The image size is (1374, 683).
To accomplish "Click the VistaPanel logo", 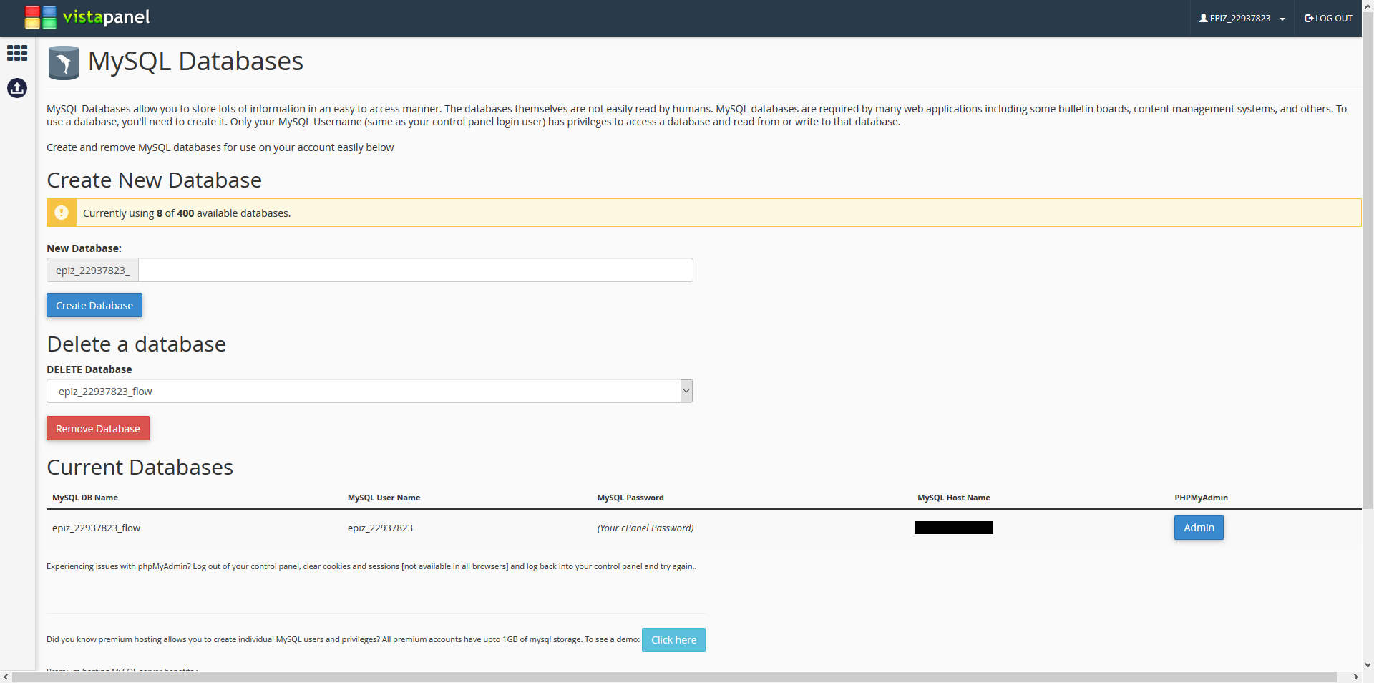I will (x=87, y=17).
